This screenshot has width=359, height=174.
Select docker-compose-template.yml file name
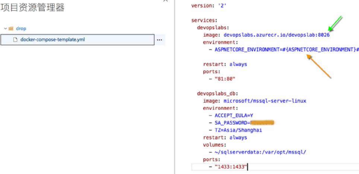click(53, 39)
